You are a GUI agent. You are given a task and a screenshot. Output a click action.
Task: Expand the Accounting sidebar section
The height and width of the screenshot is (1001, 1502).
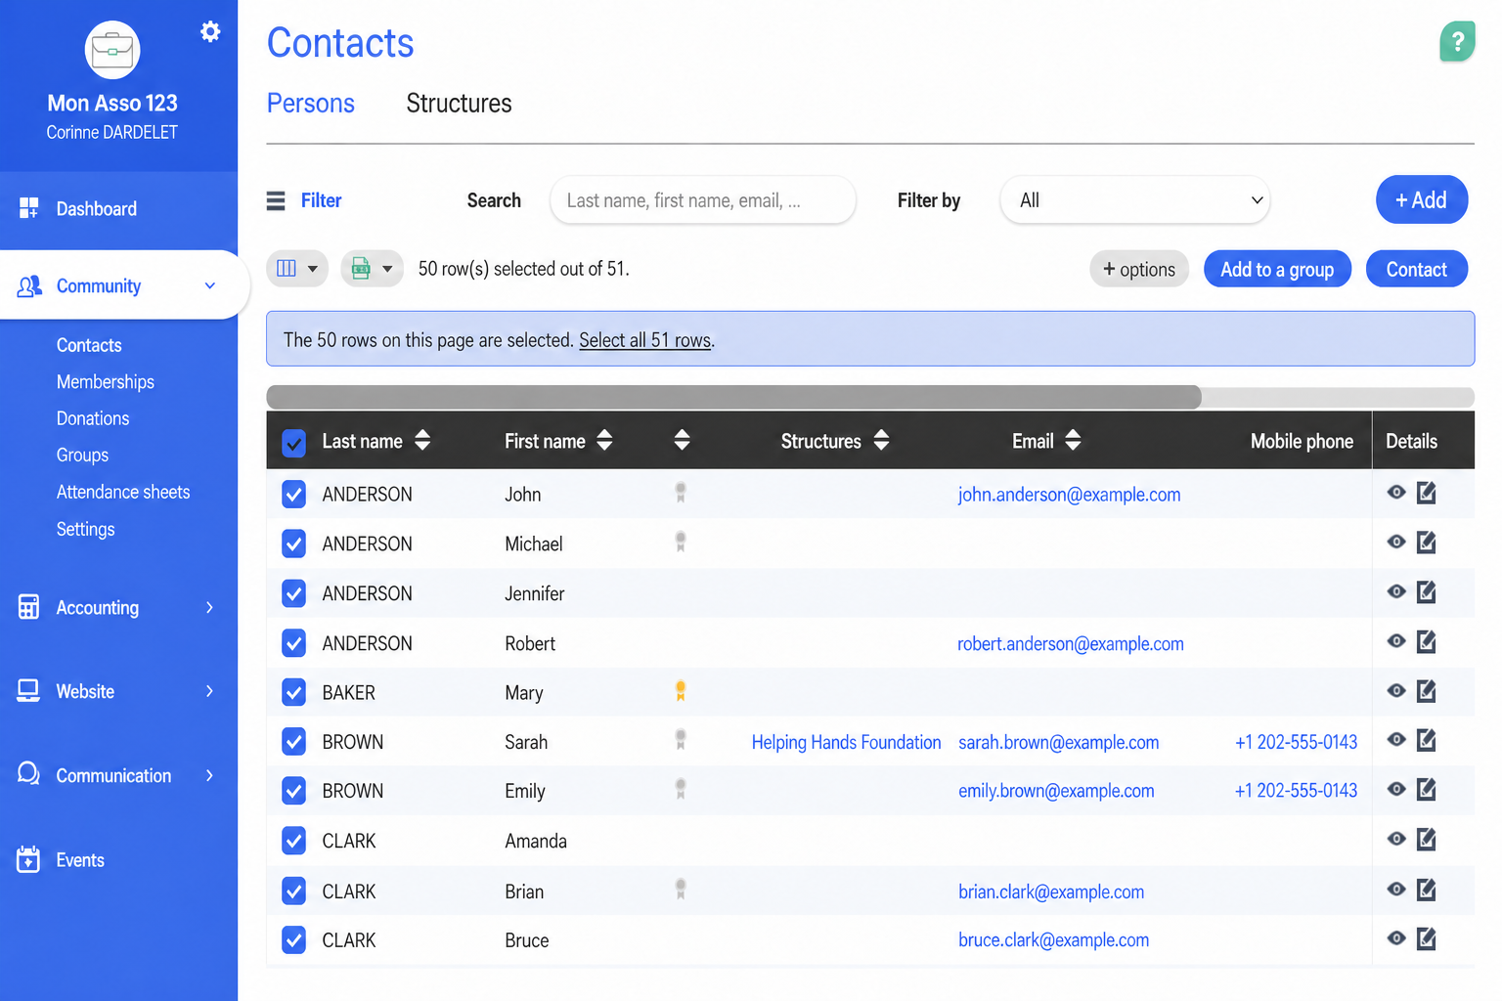(118, 607)
